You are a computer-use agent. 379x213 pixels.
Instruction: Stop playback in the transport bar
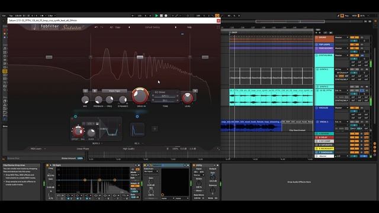tap(161, 16)
